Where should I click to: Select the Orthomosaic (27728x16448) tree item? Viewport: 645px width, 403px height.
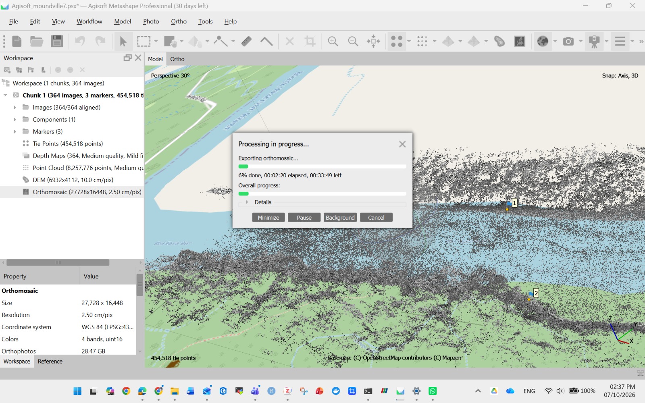(87, 192)
